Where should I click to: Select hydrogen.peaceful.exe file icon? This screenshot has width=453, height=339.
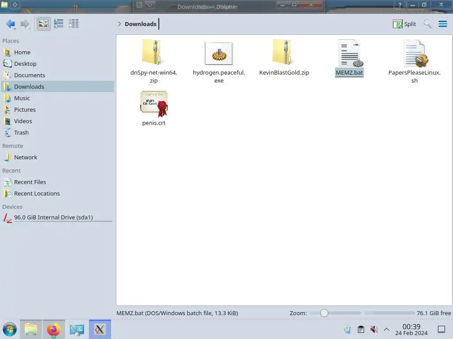(x=219, y=53)
